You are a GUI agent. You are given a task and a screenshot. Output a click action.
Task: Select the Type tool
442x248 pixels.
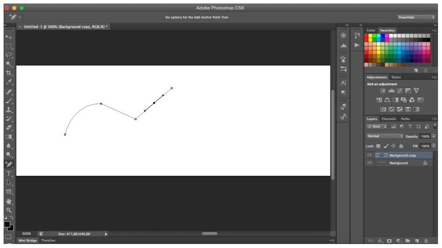(x=9, y=173)
